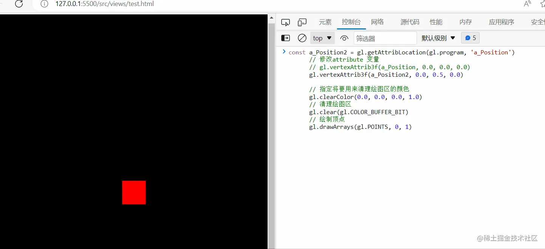Switch to the 源代码 tab
Viewport: 545px width, 249px height.
click(x=410, y=22)
